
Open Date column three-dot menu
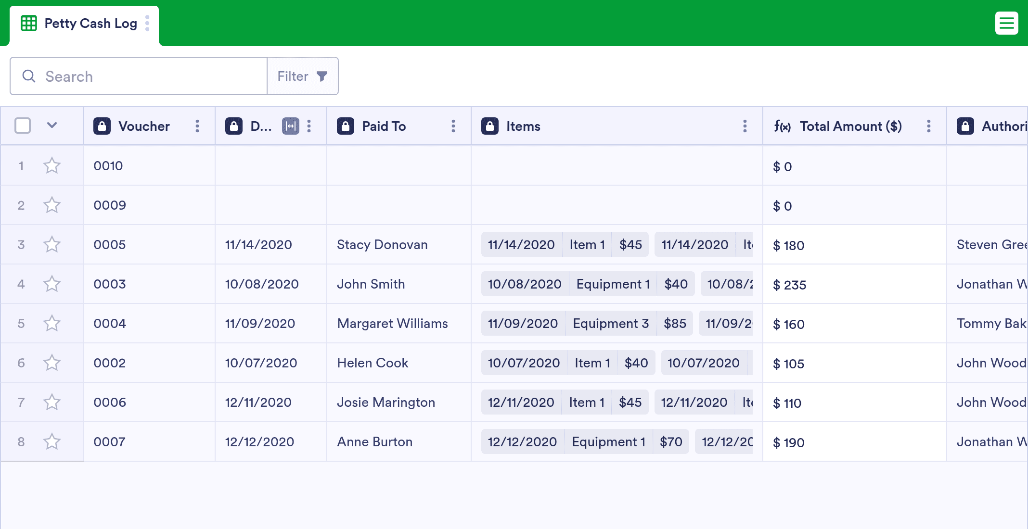click(309, 126)
